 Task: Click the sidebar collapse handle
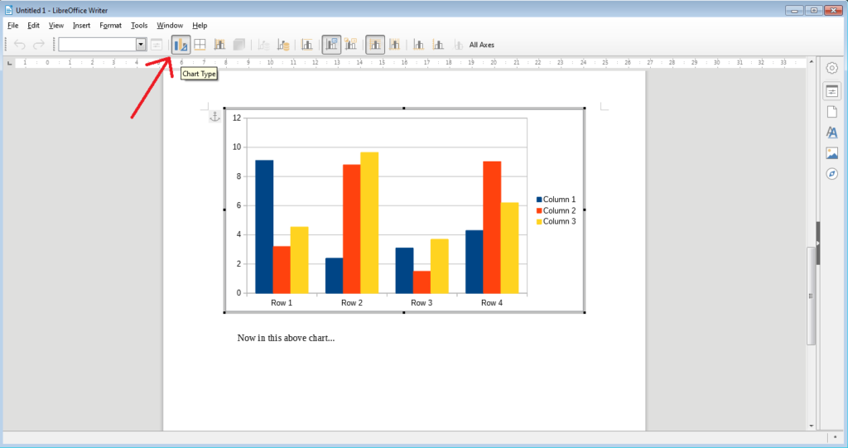[818, 243]
